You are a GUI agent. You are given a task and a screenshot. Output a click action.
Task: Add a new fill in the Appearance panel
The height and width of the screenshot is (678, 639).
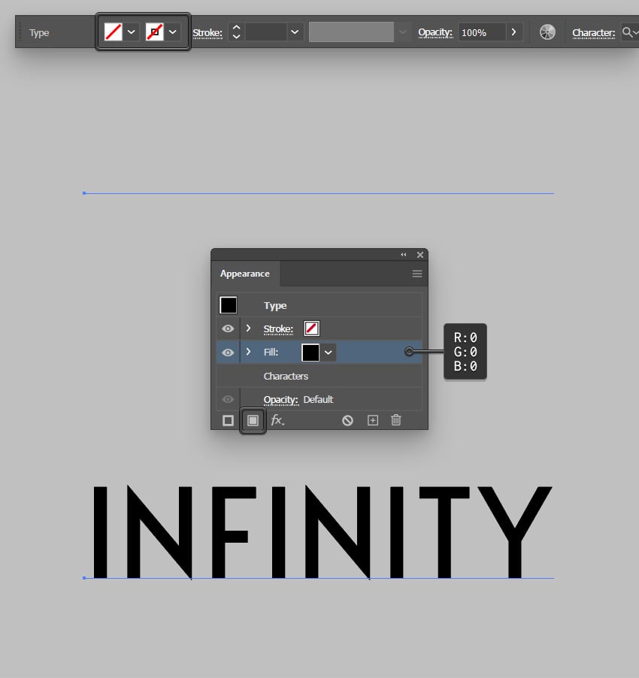click(253, 420)
